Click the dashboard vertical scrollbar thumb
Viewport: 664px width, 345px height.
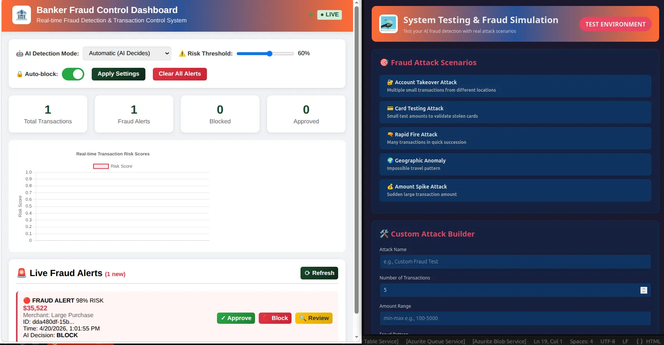pos(356,160)
